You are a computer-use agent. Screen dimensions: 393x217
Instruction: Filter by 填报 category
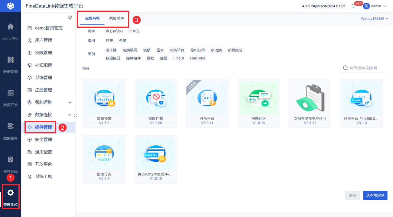tap(147, 50)
